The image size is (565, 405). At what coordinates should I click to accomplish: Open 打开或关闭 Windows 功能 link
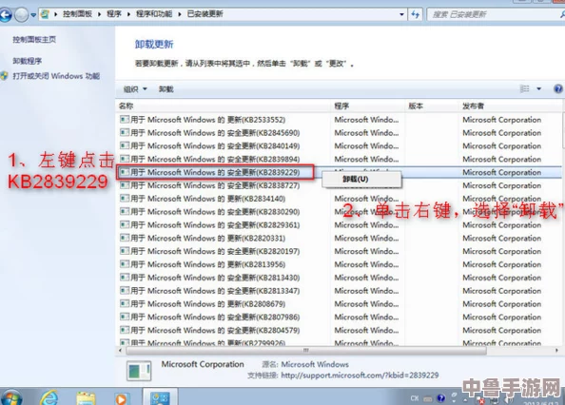(x=56, y=76)
